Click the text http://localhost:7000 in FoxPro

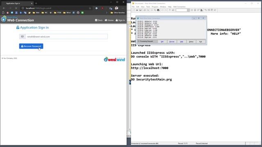[149, 68]
